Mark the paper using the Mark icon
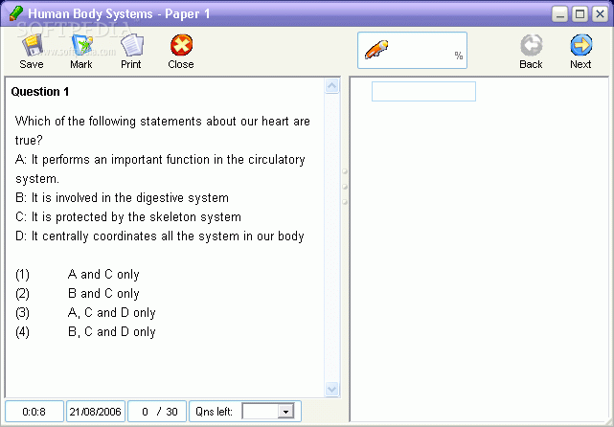614x427 pixels. 81,52
